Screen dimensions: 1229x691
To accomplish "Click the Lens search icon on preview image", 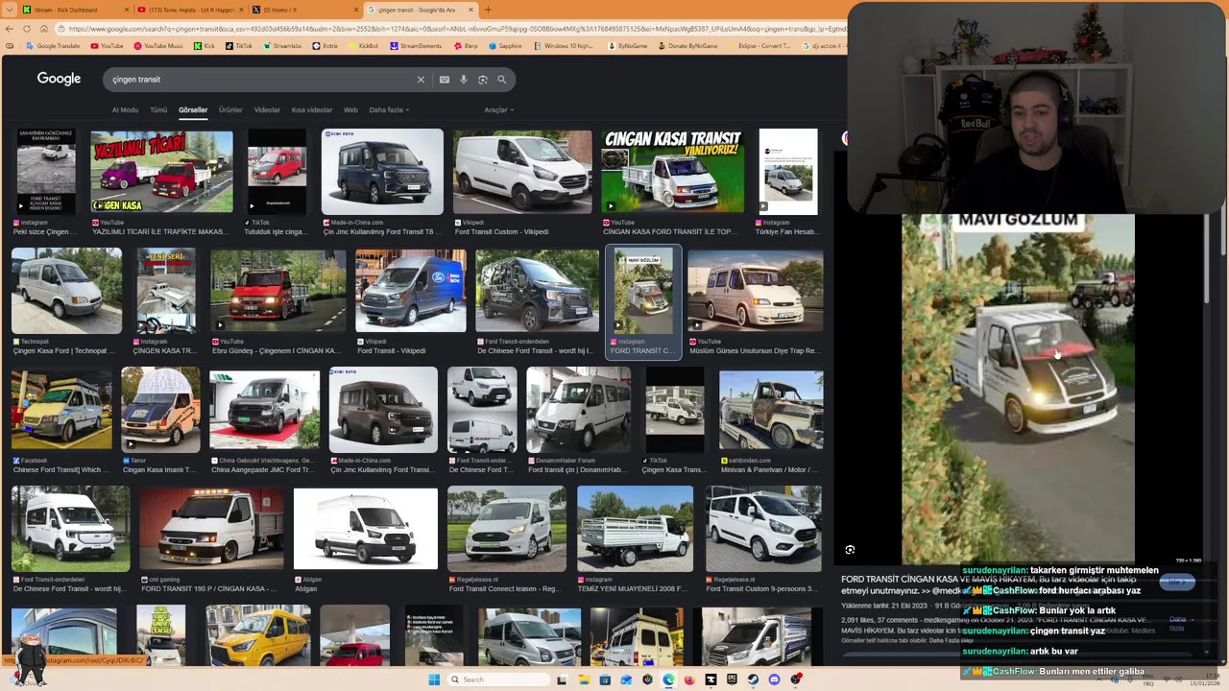I will coord(850,550).
